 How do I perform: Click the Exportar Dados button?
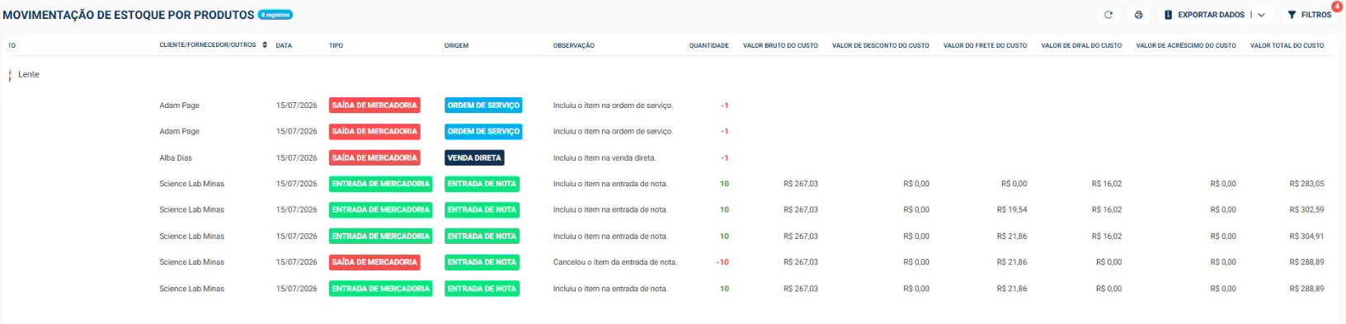tap(1204, 15)
